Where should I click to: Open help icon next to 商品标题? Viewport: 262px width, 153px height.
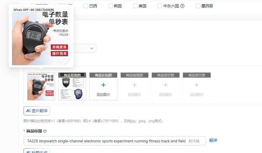tap(45, 131)
